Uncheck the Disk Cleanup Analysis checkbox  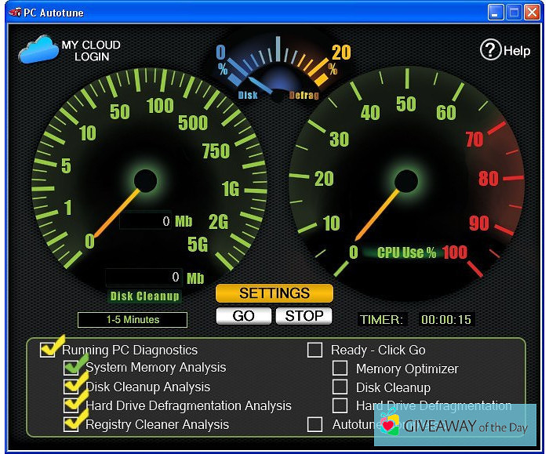(x=72, y=387)
